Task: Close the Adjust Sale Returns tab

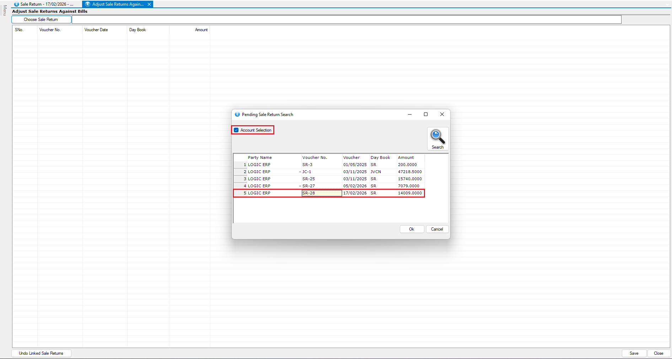Action: tap(149, 4)
